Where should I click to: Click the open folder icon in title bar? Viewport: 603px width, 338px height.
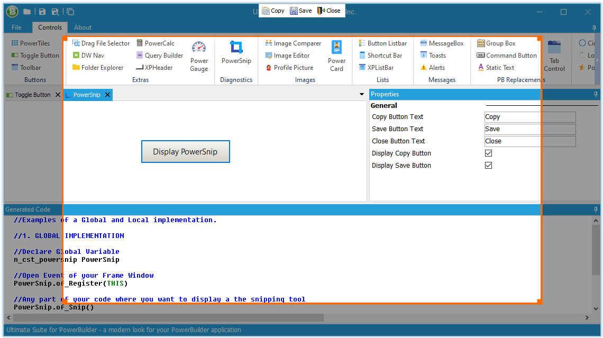pos(27,12)
